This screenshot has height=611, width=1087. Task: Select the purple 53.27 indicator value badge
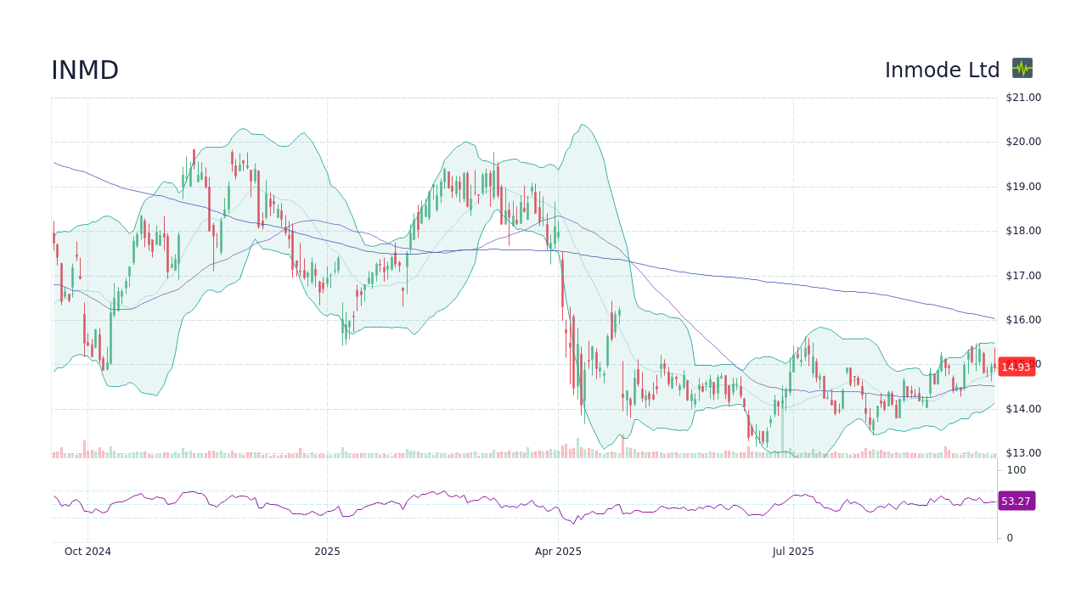tap(1016, 501)
